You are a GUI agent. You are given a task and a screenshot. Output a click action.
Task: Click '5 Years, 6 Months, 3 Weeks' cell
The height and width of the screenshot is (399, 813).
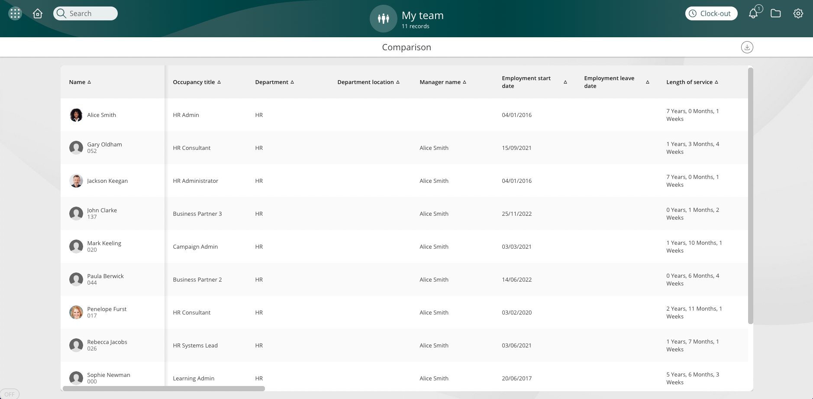tap(693, 378)
